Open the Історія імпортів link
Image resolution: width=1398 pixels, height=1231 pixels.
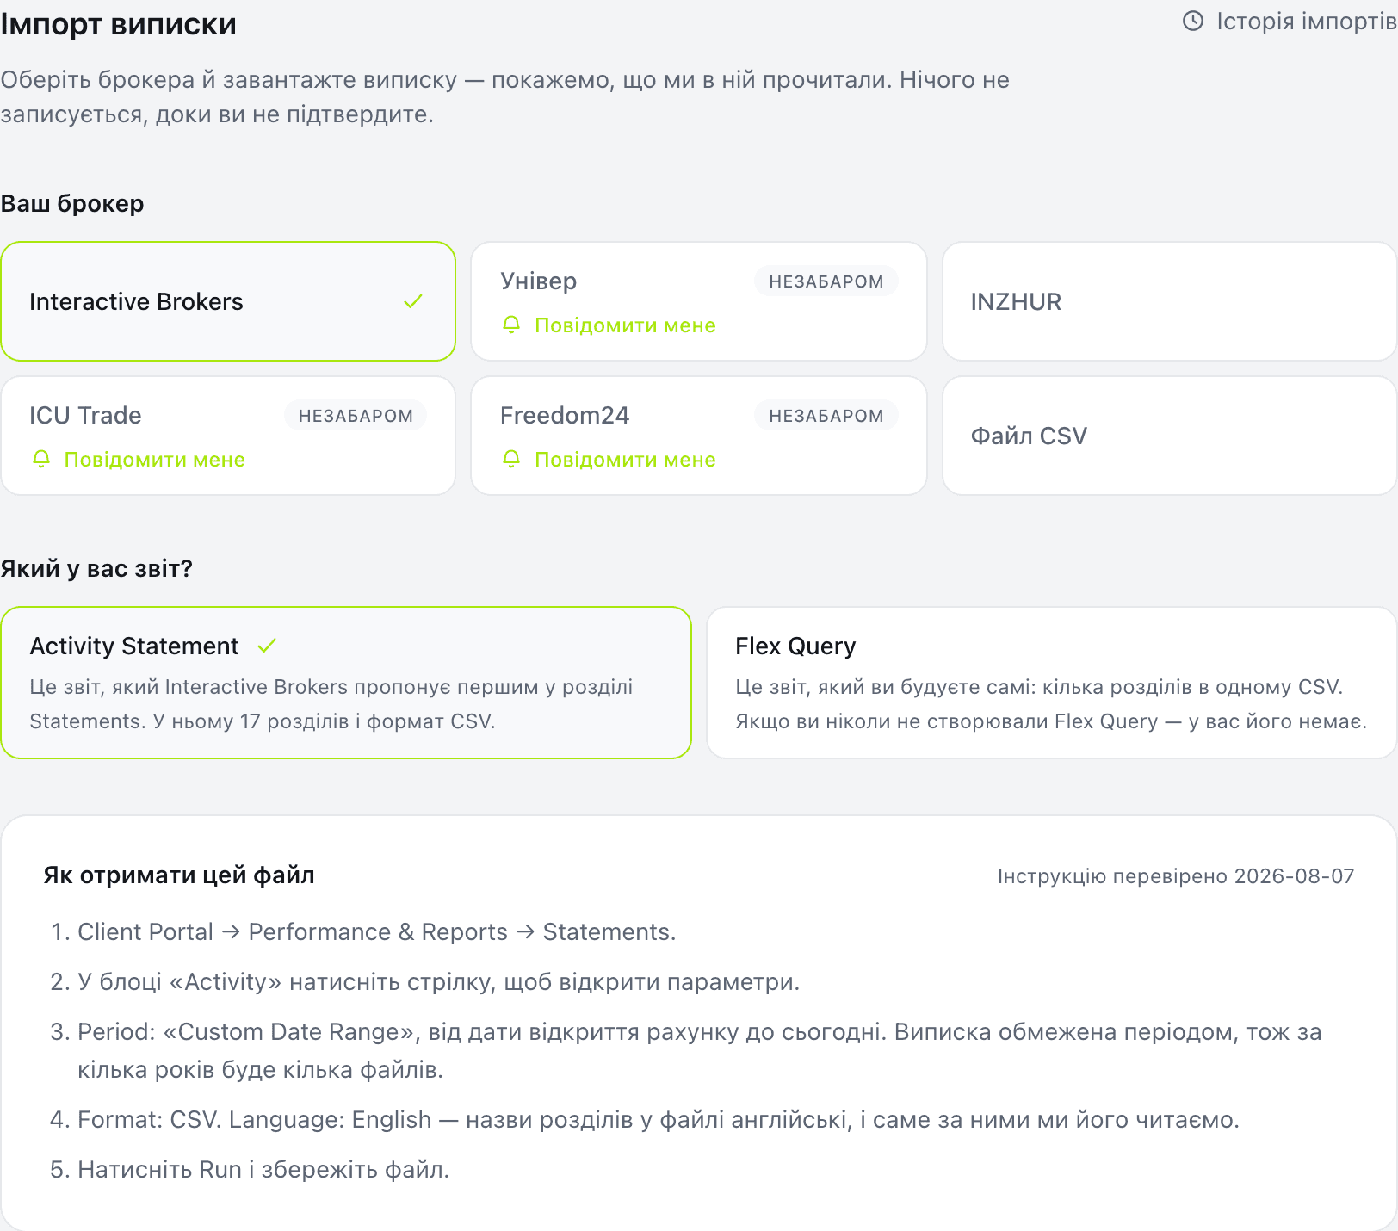tap(1290, 21)
